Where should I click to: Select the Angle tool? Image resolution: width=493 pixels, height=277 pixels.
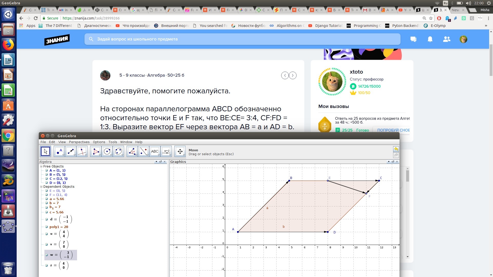tap(132, 151)
